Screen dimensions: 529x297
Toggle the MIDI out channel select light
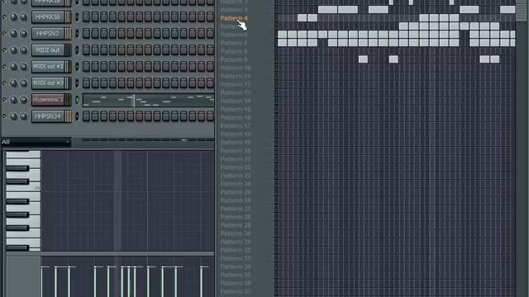coord(77,49)
